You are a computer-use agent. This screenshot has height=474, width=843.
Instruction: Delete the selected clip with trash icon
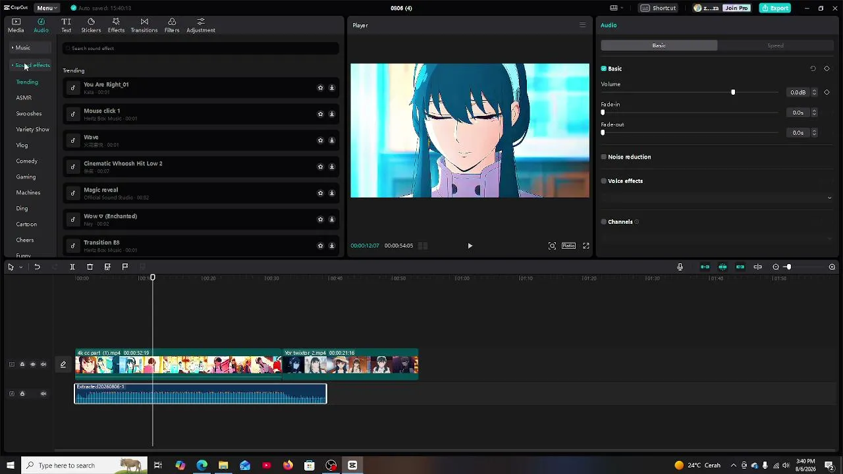pyautogui.click(x=90, y=267)
